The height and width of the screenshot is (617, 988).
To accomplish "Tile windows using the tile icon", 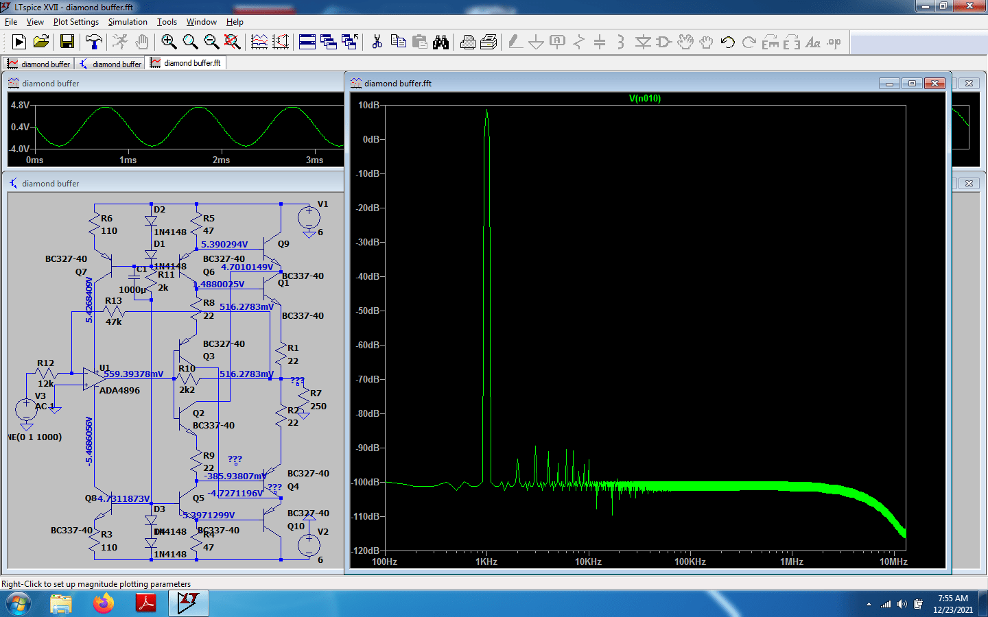I will click(x=307, y=42).
